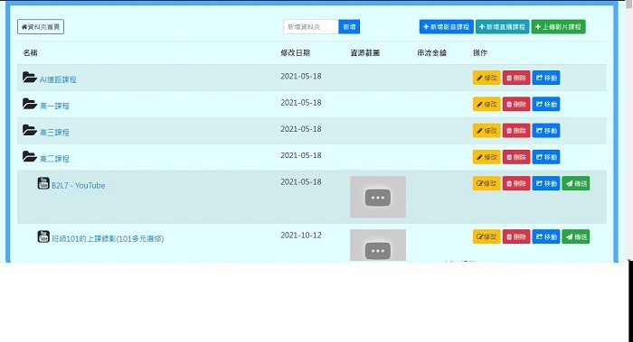Delete the 班級101的上課錄影 entry
The height and width of the screenshot is (342, 633).
point(516,236)
